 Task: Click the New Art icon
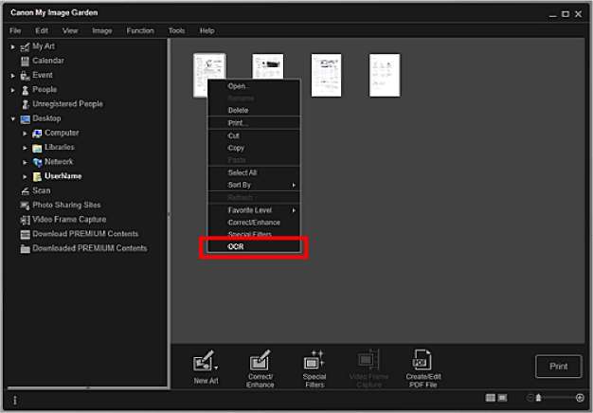click(202, 363)
